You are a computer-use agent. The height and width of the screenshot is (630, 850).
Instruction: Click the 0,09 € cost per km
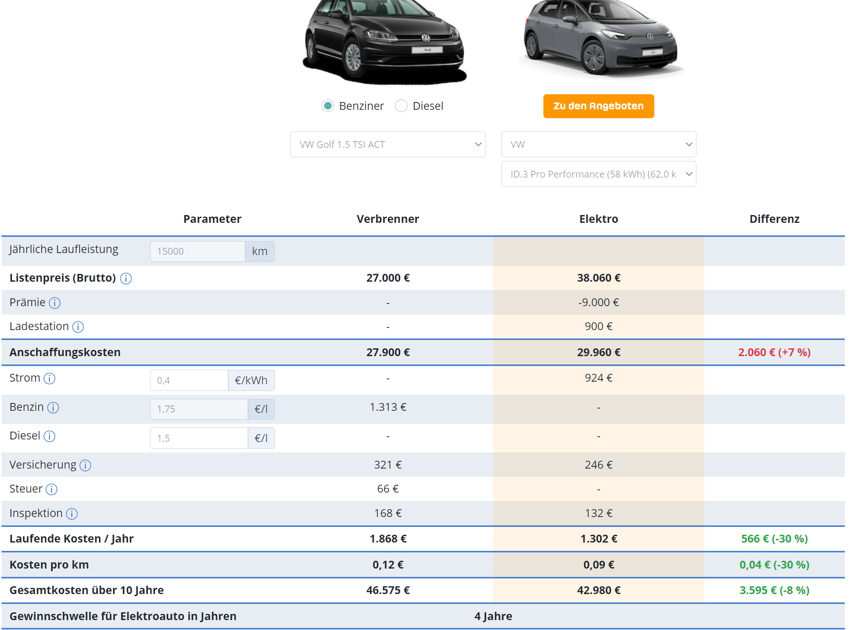[x=599, y=565]
